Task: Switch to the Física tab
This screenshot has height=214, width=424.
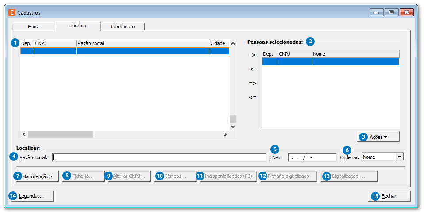Action: 34,27
